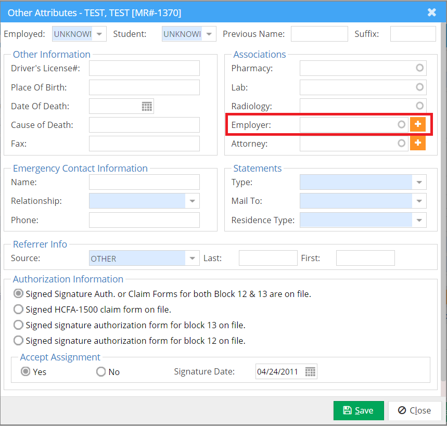The image size is (447, 426).
Task: Expand the Student dropdown
Action: click(209, 34)
